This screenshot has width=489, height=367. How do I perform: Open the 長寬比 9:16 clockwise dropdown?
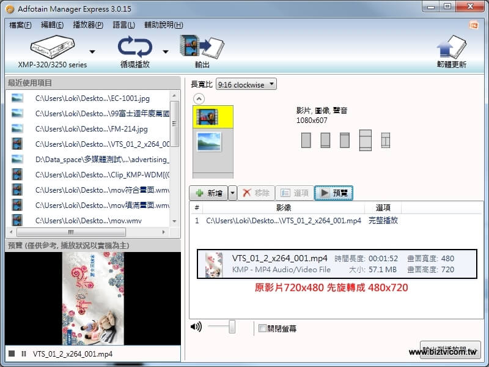coord(246,84)
